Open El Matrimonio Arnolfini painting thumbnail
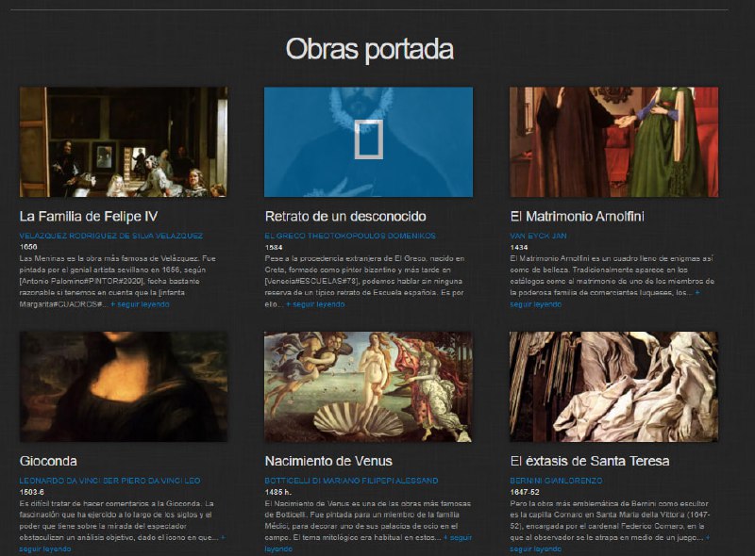The width and height of the screenshot is (755, 556). coord(613,141)
